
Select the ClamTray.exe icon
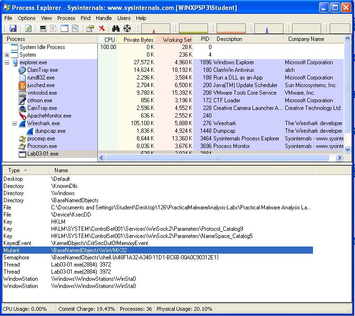point(22,70)
